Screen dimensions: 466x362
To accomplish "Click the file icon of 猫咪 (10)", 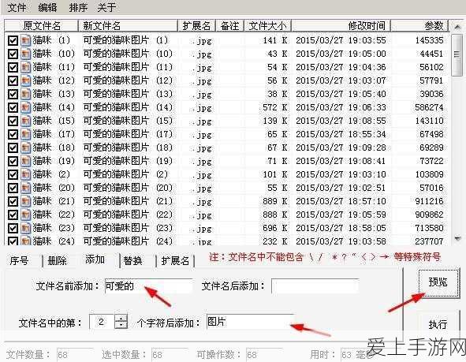I will (26, 54).
